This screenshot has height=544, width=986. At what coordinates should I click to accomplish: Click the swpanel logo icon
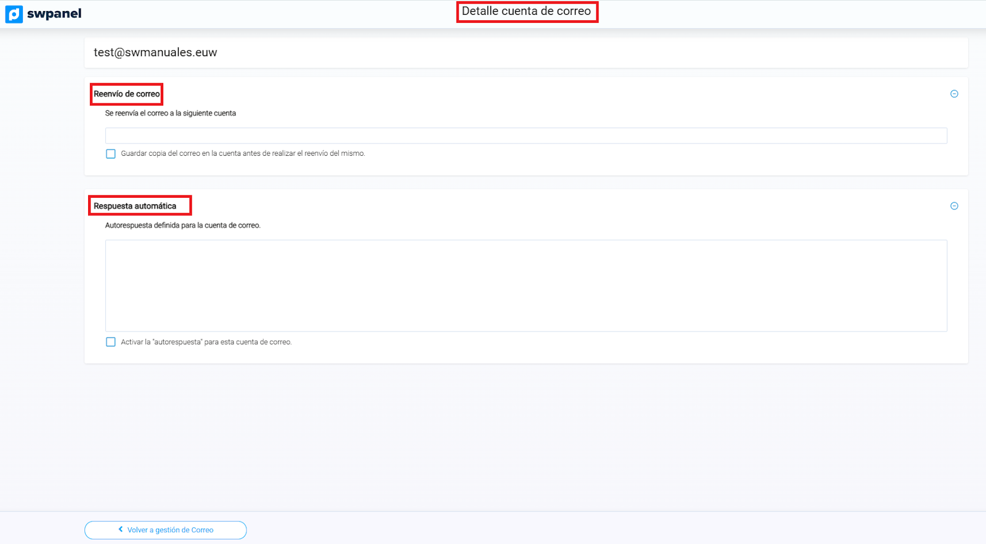point(14,14)
